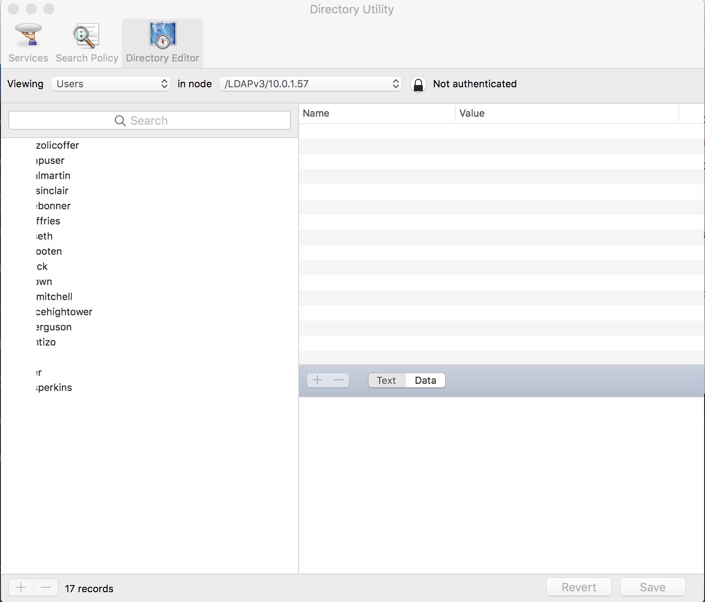Select the record ending in ooten
This screenshot has width=705, height=602.
pyautogui.click(x=150, y=251)
